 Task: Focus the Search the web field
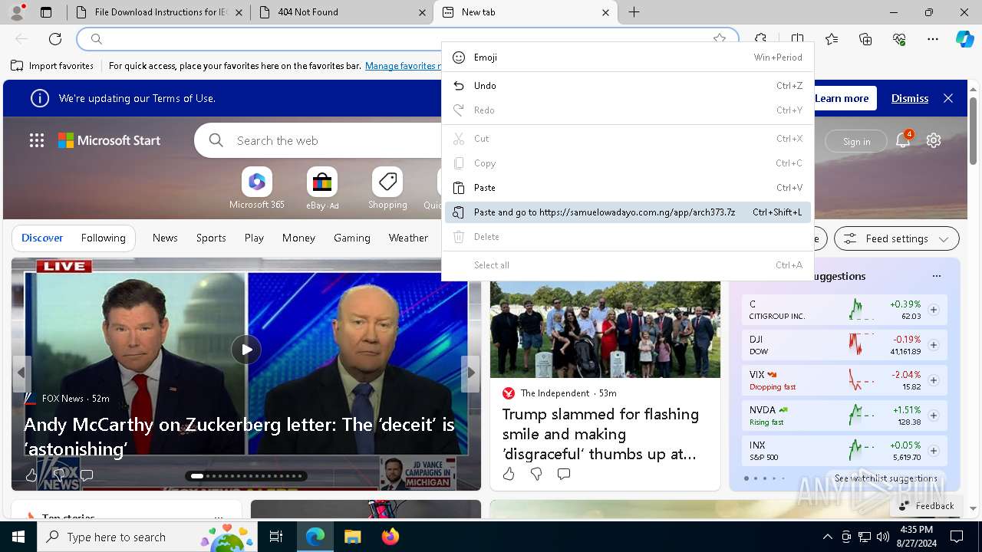[330, 140]
